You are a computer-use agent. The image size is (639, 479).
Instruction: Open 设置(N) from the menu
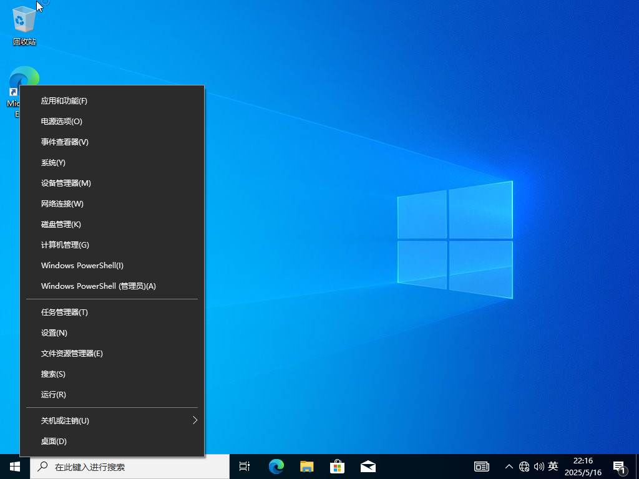click(112, 333)
